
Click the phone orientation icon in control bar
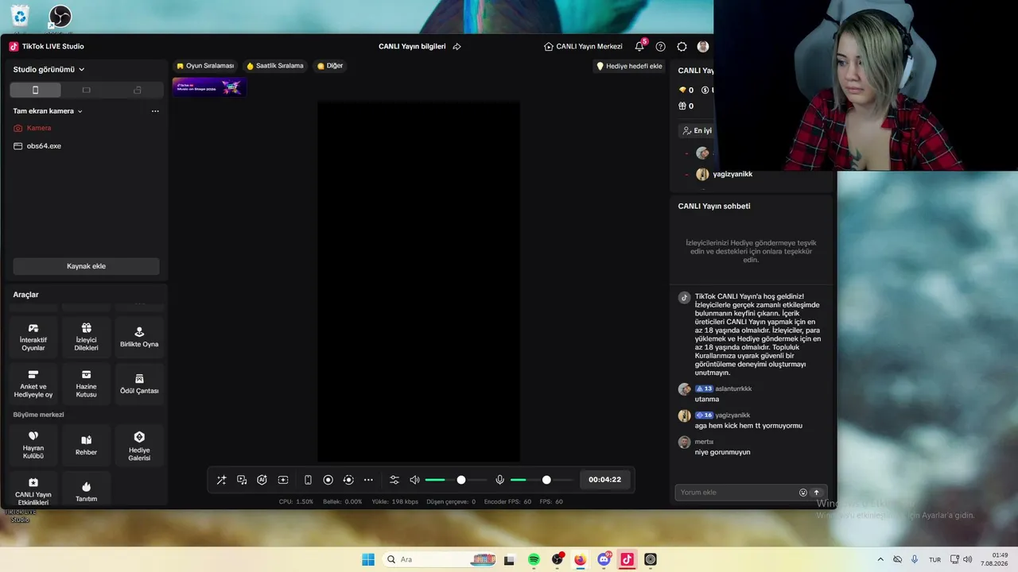click(308, 480)
